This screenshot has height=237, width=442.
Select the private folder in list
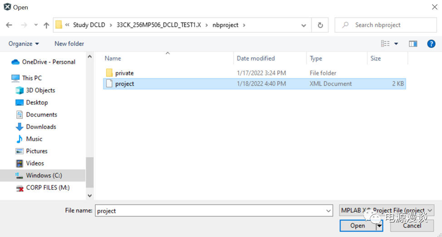click(124, 73)
